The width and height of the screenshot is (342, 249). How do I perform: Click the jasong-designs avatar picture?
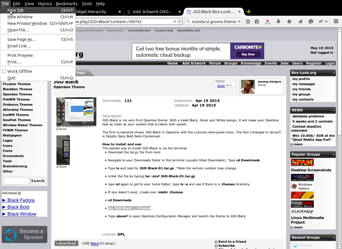[248, 87]
